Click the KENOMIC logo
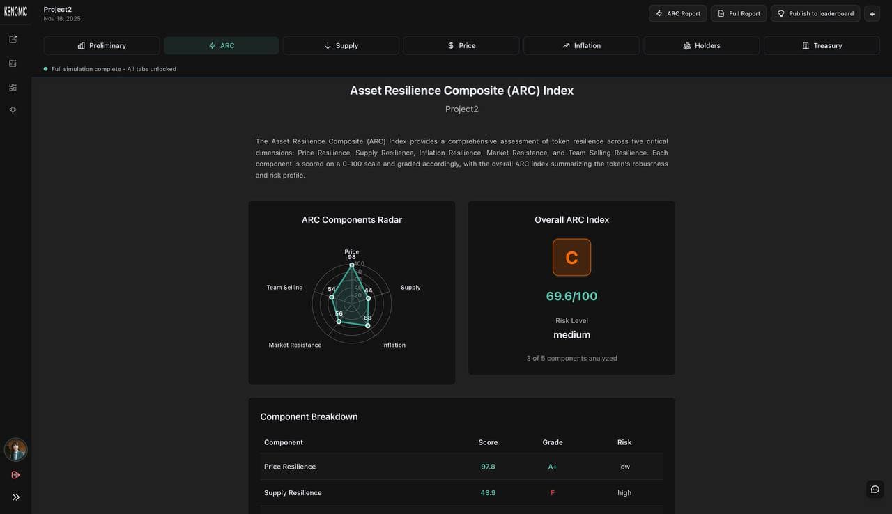Viewport: 892px width, 514px height. pyautogui.click(x=15, y=11)
